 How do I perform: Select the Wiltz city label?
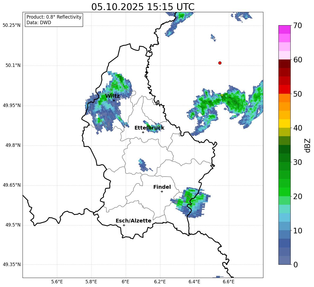point(112,96)
